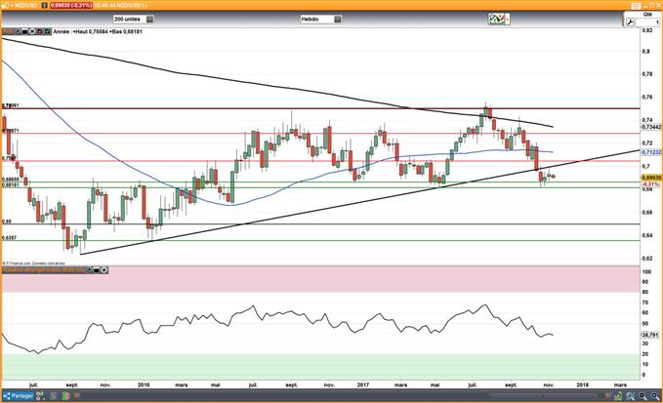Click the horizontal scroll slider at bottom
The height and width of the screenshot is (403, 663).
pos(543,395)
